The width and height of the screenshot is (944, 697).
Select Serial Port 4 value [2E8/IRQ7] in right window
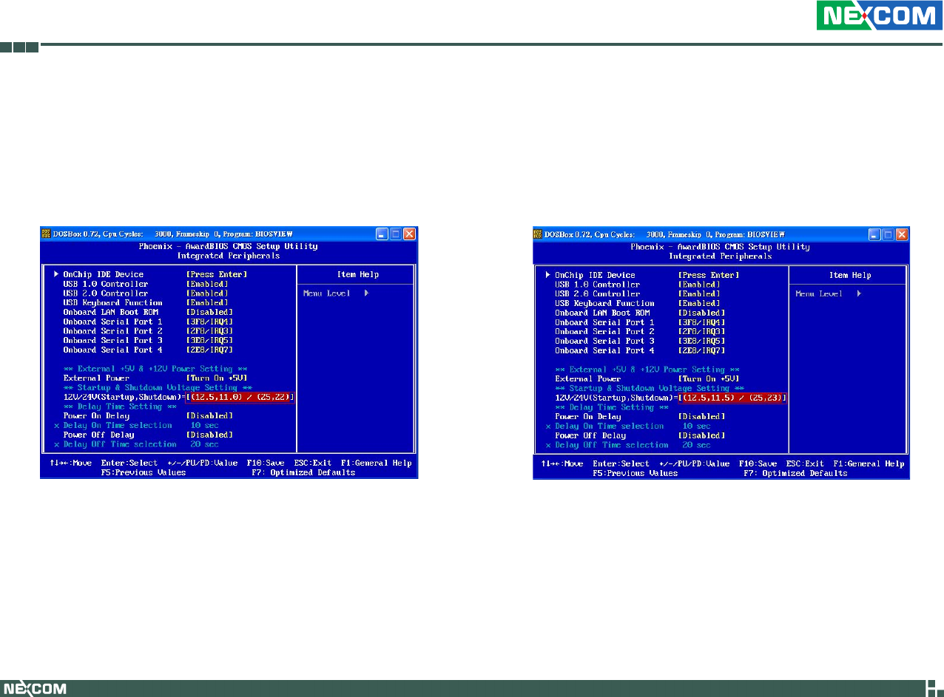(x=701, y=351)
